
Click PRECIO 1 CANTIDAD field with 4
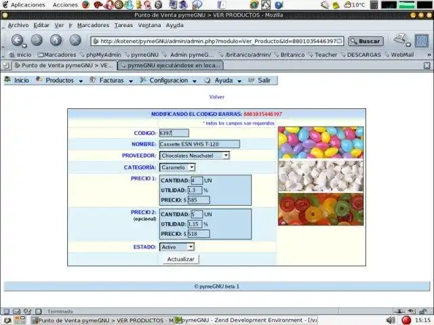pos(197,181)
